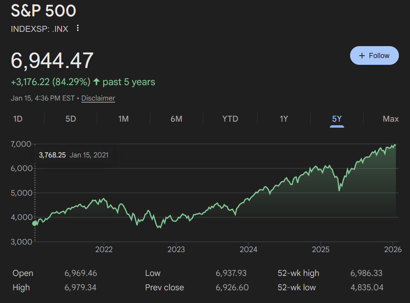The height and width of the screenshot is (303, 410).
Task: Click the Follow button
Action: (374, 56)
